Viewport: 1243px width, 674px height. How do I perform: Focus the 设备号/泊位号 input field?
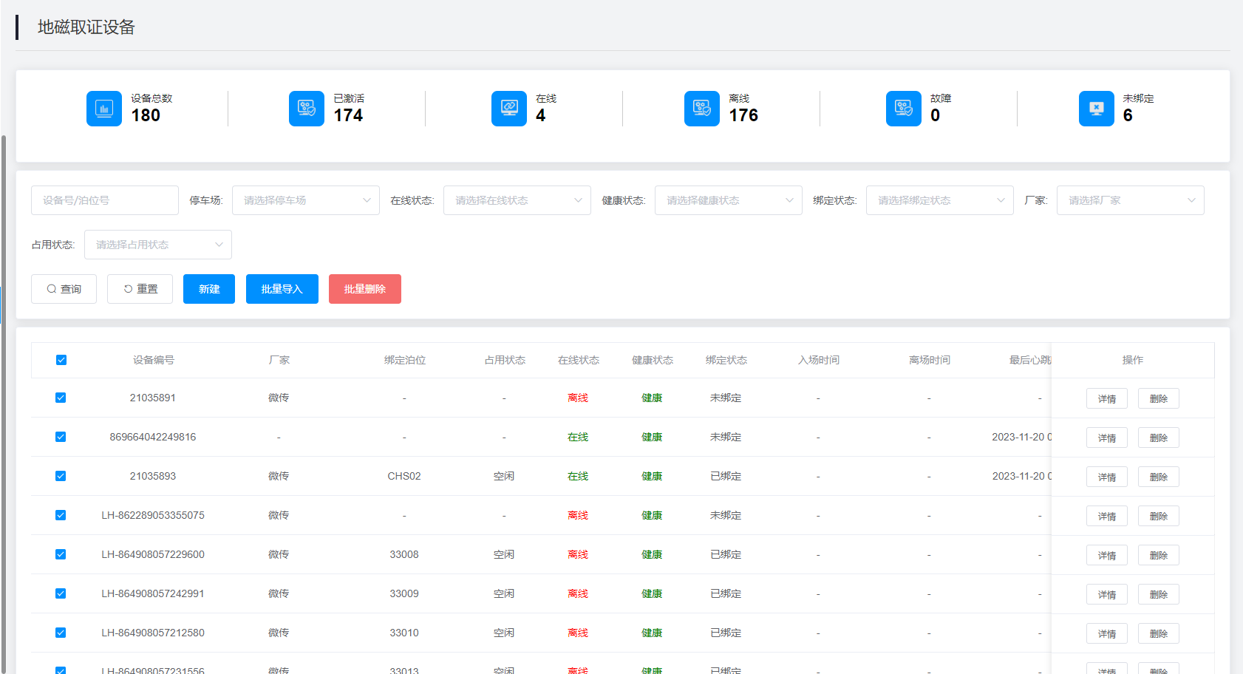105,200
